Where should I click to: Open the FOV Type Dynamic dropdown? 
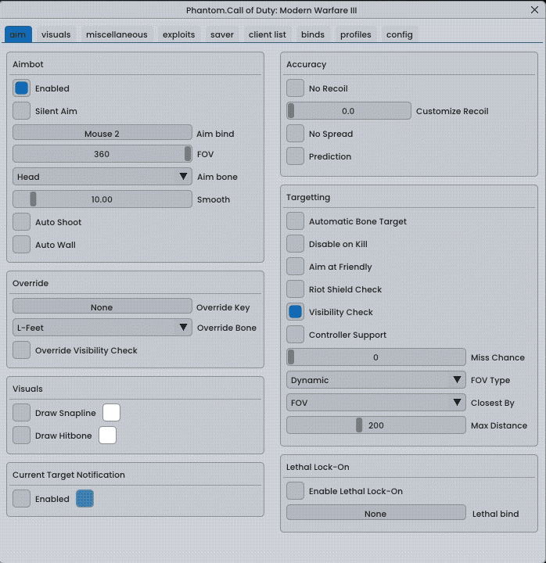tap(376, 380)
